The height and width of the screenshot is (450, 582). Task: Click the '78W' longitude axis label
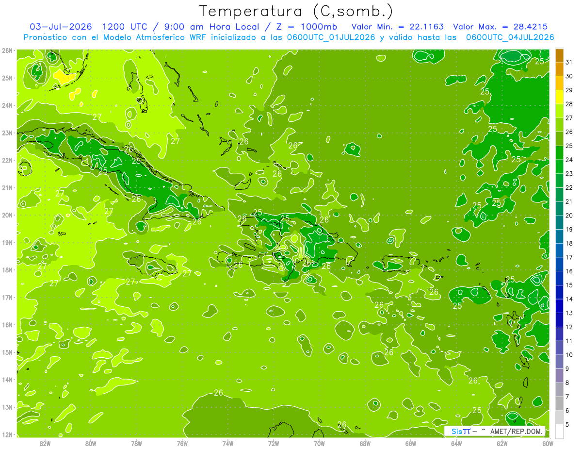coord(136,444)
